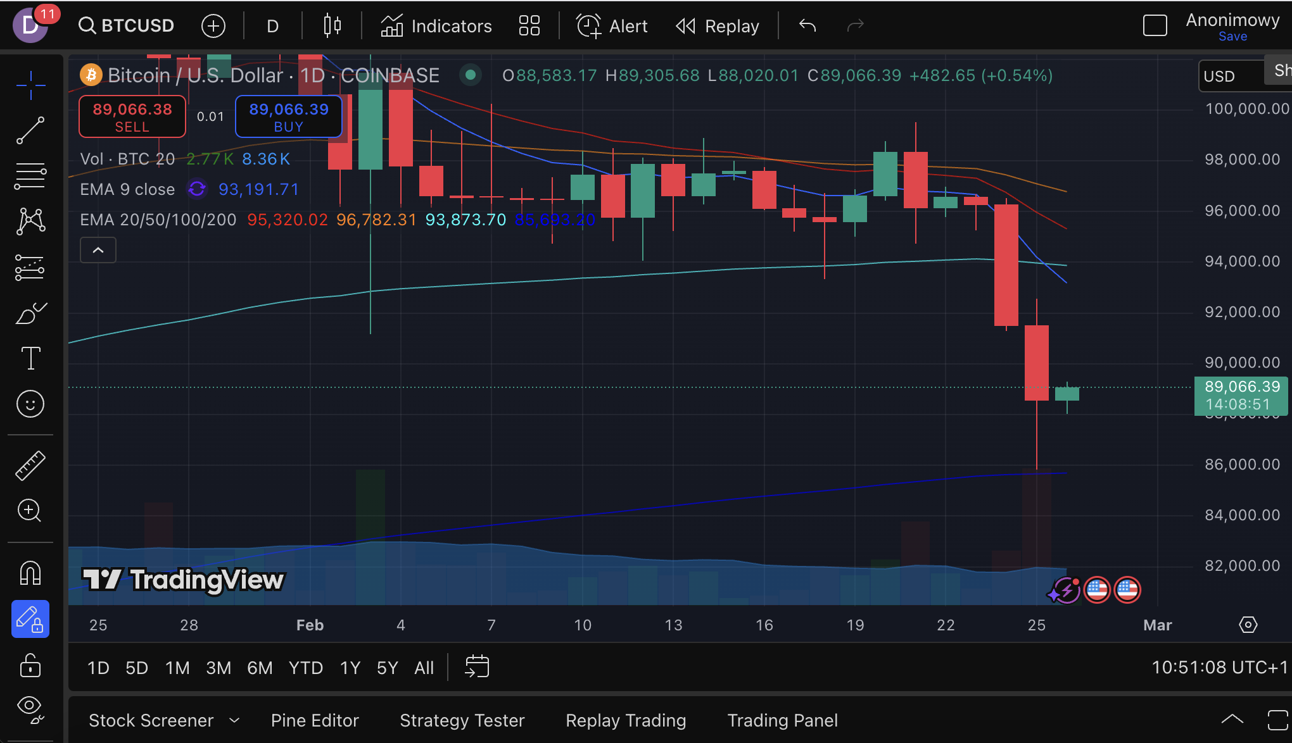The height and width of the screenshot is (743, 1292).
Task: Select the Fibonacci retracement tool
Action: 30,176
